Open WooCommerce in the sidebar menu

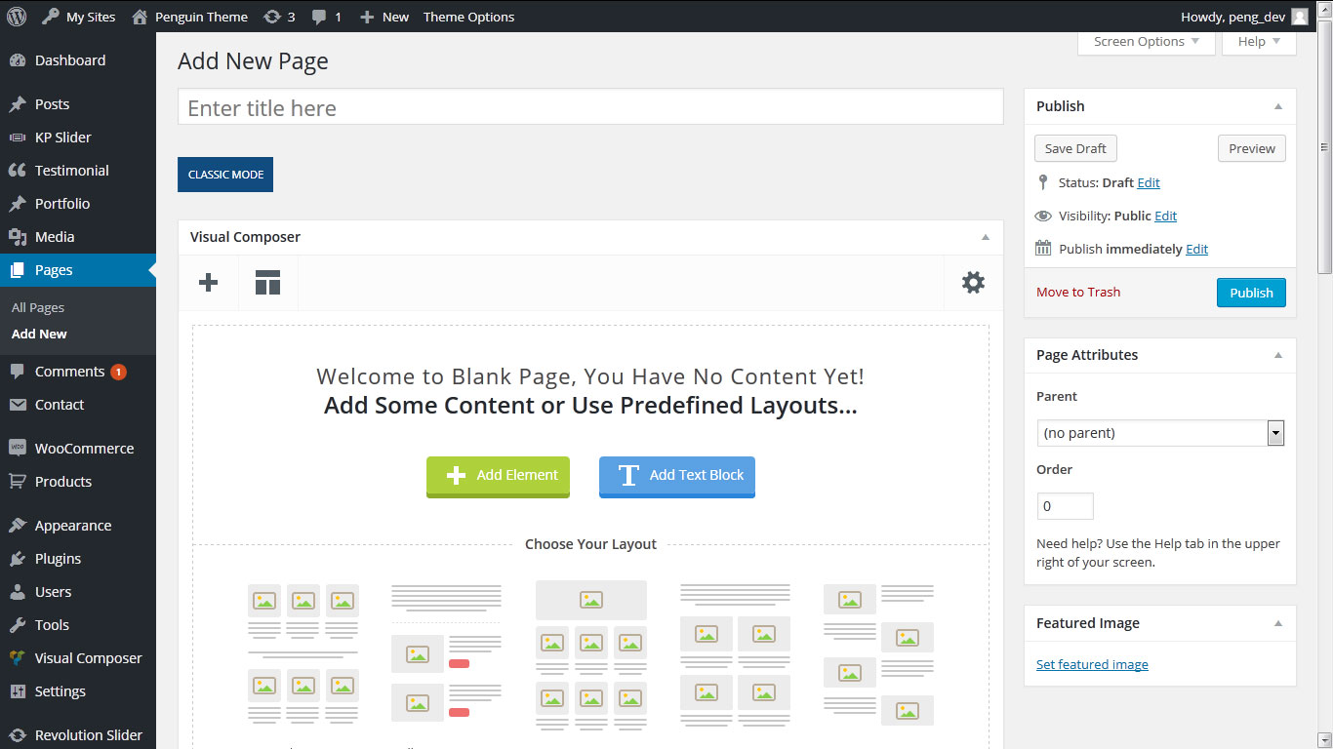(x=84, y=449)
